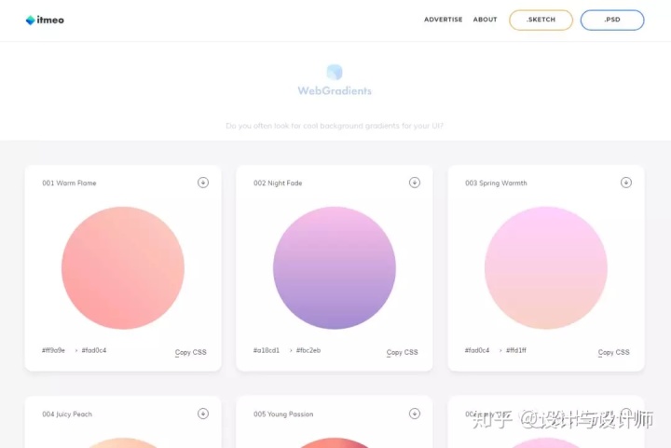Click hex code #a18cd1
Viewport: 671px width, 448px height.
(267, 350)
